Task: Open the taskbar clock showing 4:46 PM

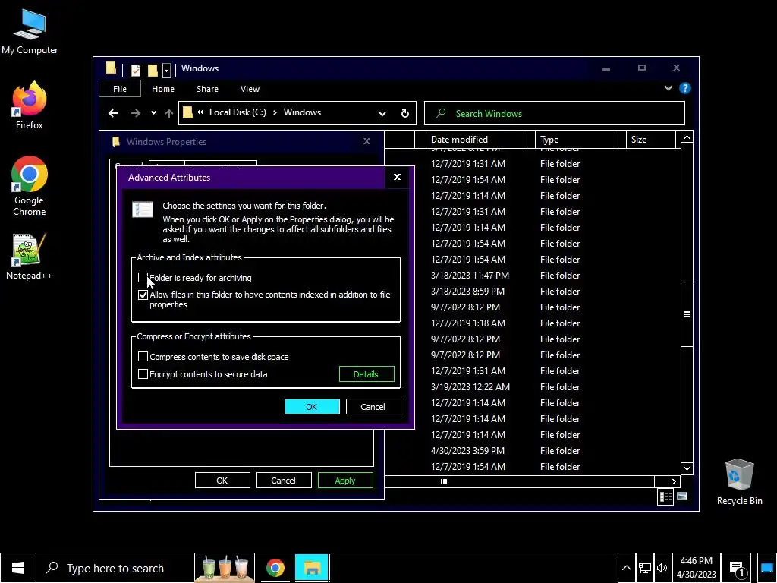Action: point(697,568)
